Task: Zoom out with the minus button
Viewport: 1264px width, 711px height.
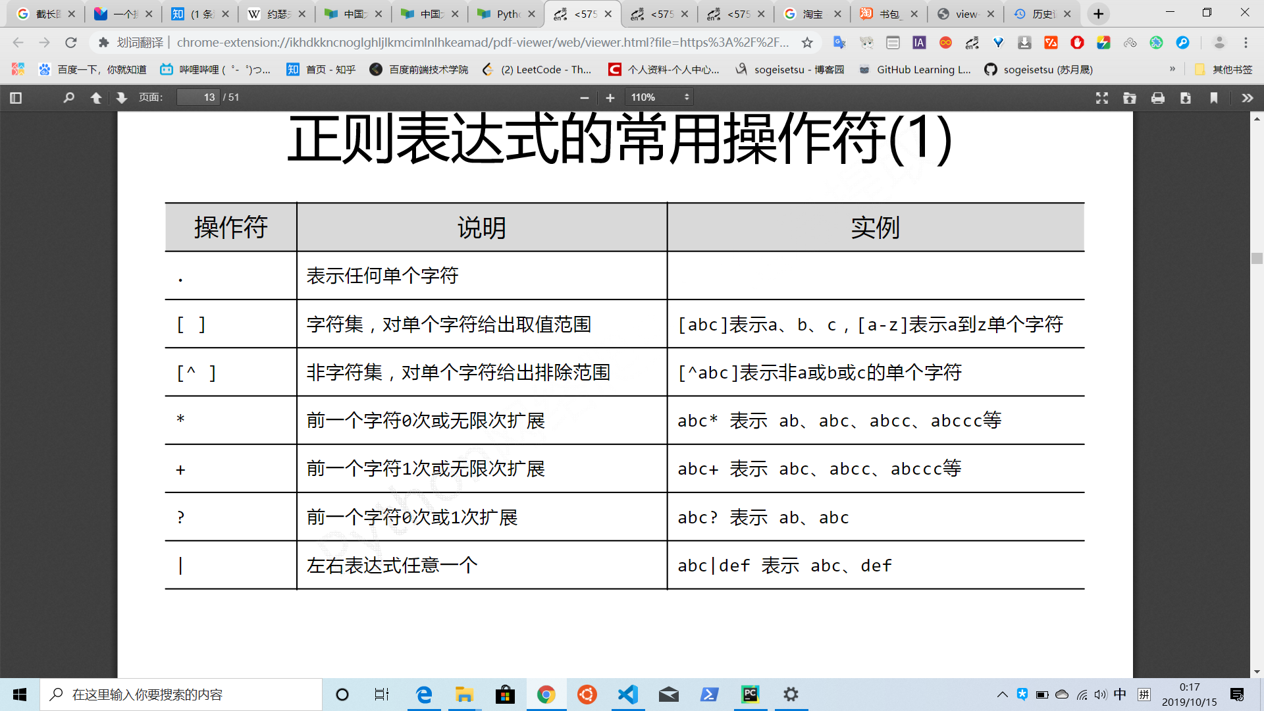Action: (x=584, y=97)
